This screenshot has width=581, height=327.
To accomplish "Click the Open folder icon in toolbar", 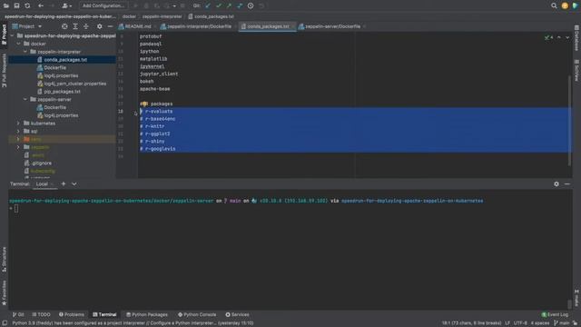I will (6, 5).
